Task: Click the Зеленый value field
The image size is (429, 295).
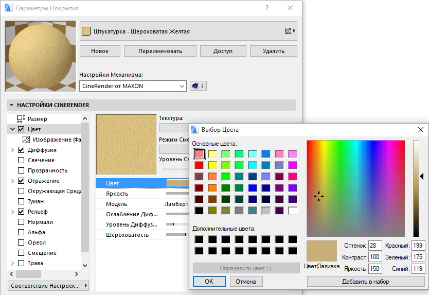Action: [418, 257]
